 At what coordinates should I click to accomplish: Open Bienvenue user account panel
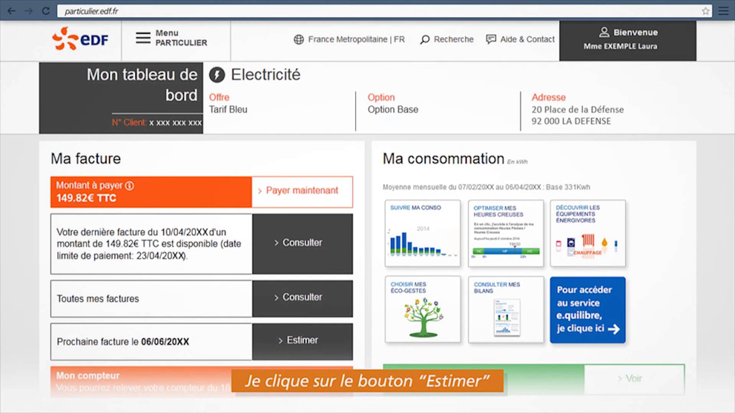point(628,41)
